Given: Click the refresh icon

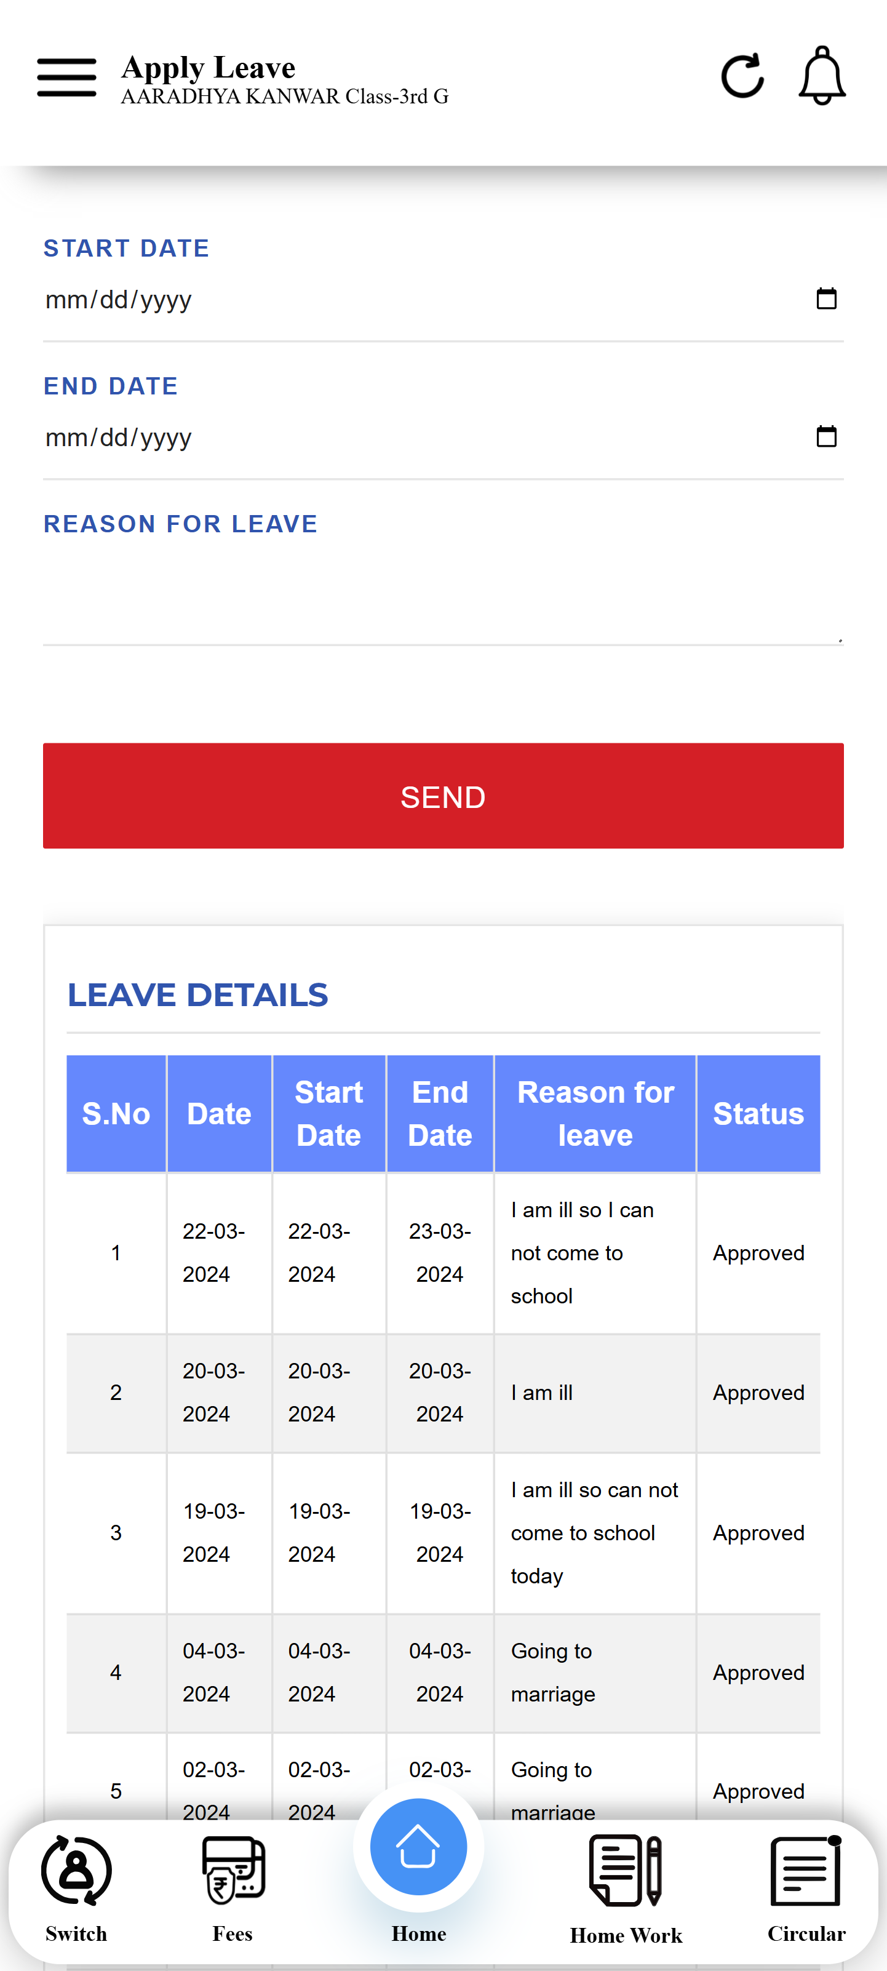Looking at the screenshot, I should pyautogui.click(x=742, y=76).
